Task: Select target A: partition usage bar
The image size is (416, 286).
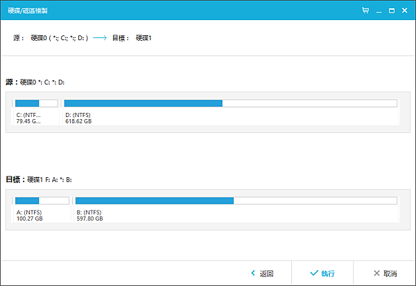Action: click(x=42, y=201)
